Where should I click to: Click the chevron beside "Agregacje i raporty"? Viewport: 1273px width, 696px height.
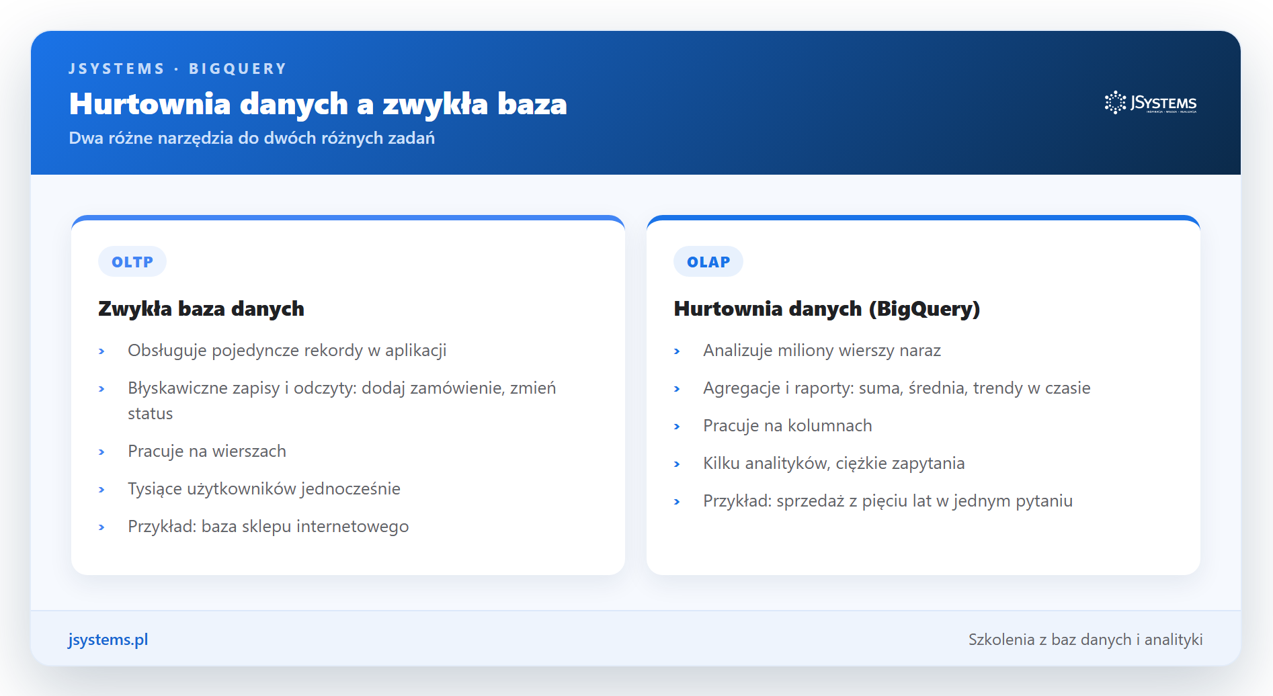pos(677,389)
